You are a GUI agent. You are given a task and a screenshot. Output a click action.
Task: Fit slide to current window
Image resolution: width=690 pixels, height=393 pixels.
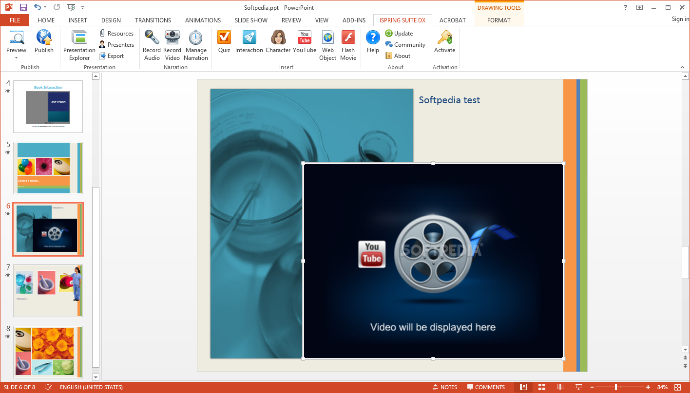[678, 387]
